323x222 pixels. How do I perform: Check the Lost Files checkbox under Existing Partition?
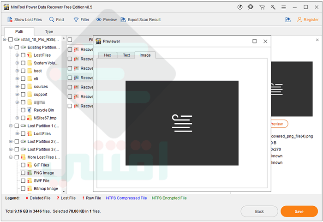pos(23,55)
